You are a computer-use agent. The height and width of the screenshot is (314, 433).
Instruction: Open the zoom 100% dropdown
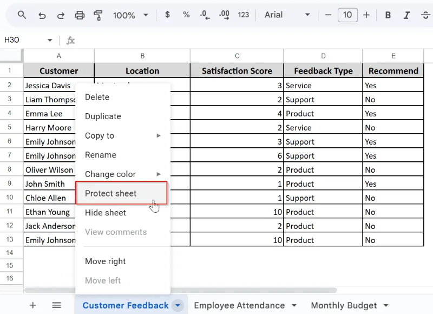point(130,15)
